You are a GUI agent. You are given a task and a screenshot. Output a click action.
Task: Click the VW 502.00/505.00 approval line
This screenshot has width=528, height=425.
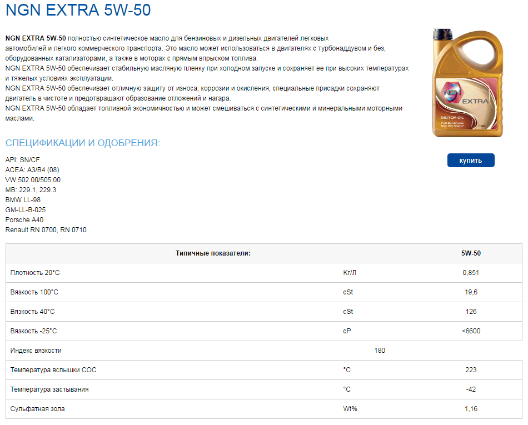[33, 180]
